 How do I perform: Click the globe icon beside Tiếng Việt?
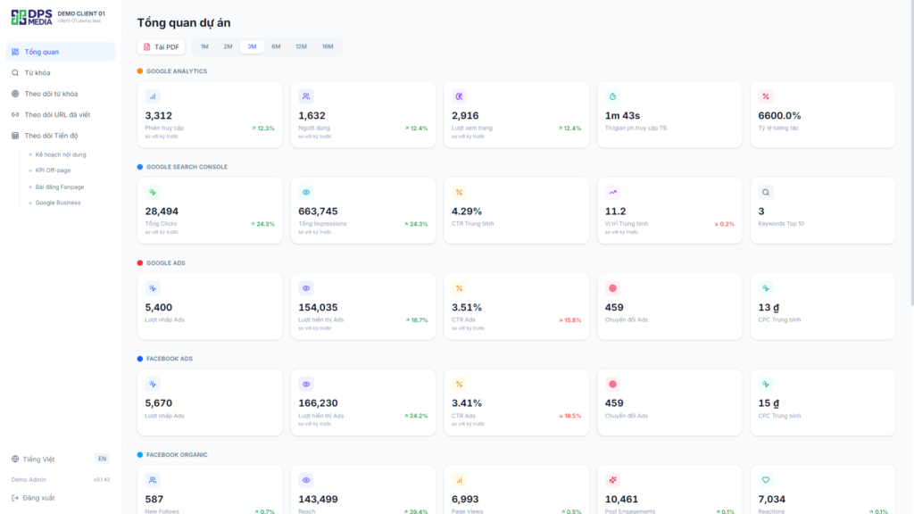click(15, 460)
